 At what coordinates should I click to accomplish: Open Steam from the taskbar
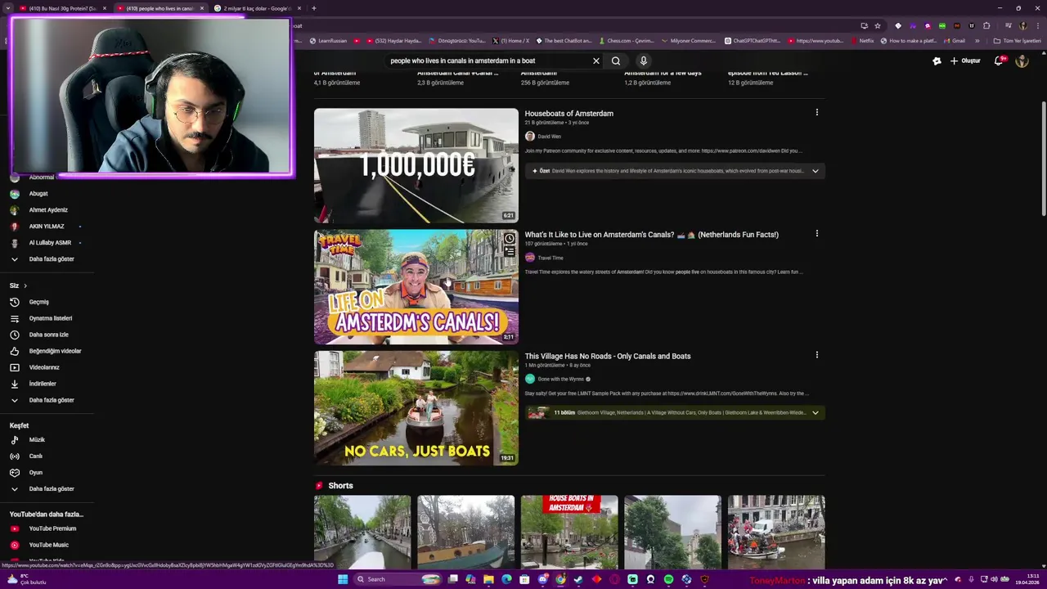[x=578, y=579]
